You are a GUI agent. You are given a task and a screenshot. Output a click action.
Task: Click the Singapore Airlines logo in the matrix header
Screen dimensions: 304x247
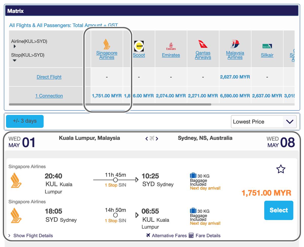click(x=107, y=44)
